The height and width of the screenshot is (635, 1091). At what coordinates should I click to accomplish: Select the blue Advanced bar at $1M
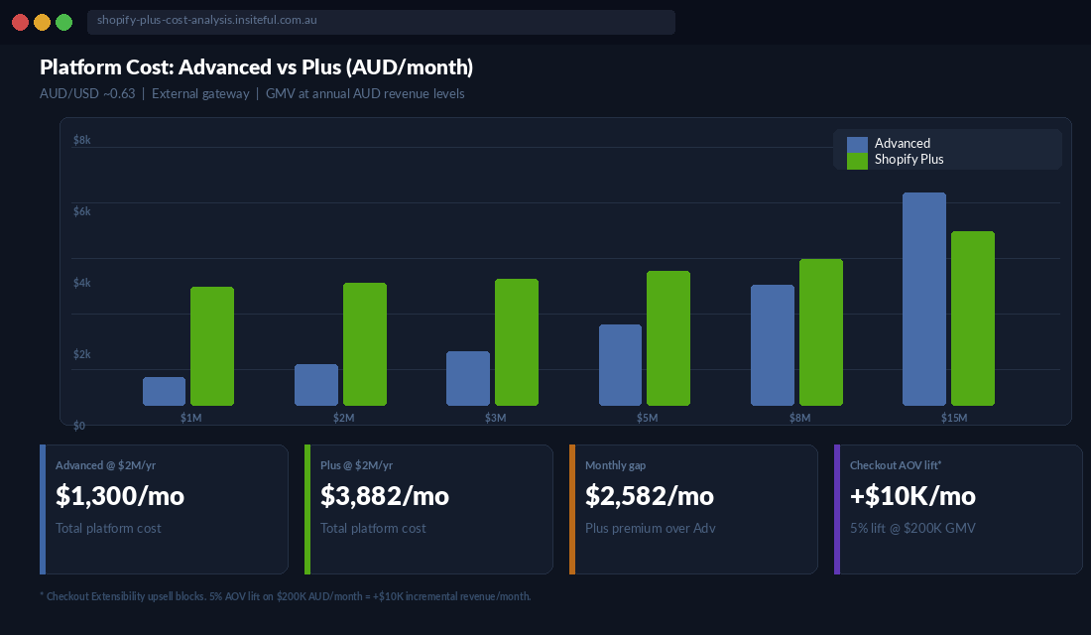[x=165, y=391]
